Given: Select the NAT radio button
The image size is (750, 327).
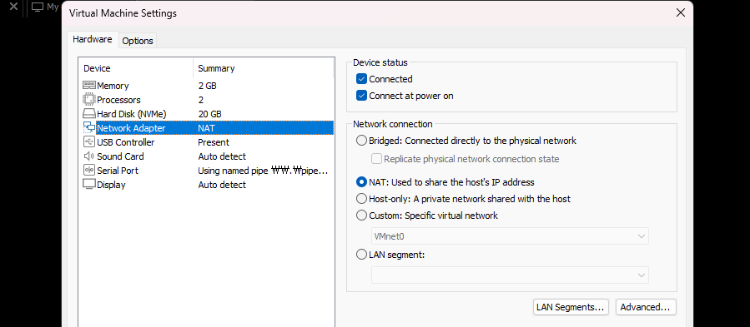Looking at the screenshot, I should [361, 182].
